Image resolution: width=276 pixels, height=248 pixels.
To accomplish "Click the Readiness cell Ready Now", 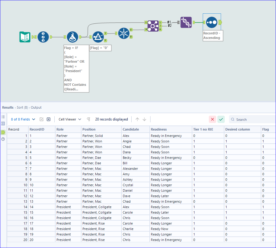I will tap(171, 229).
